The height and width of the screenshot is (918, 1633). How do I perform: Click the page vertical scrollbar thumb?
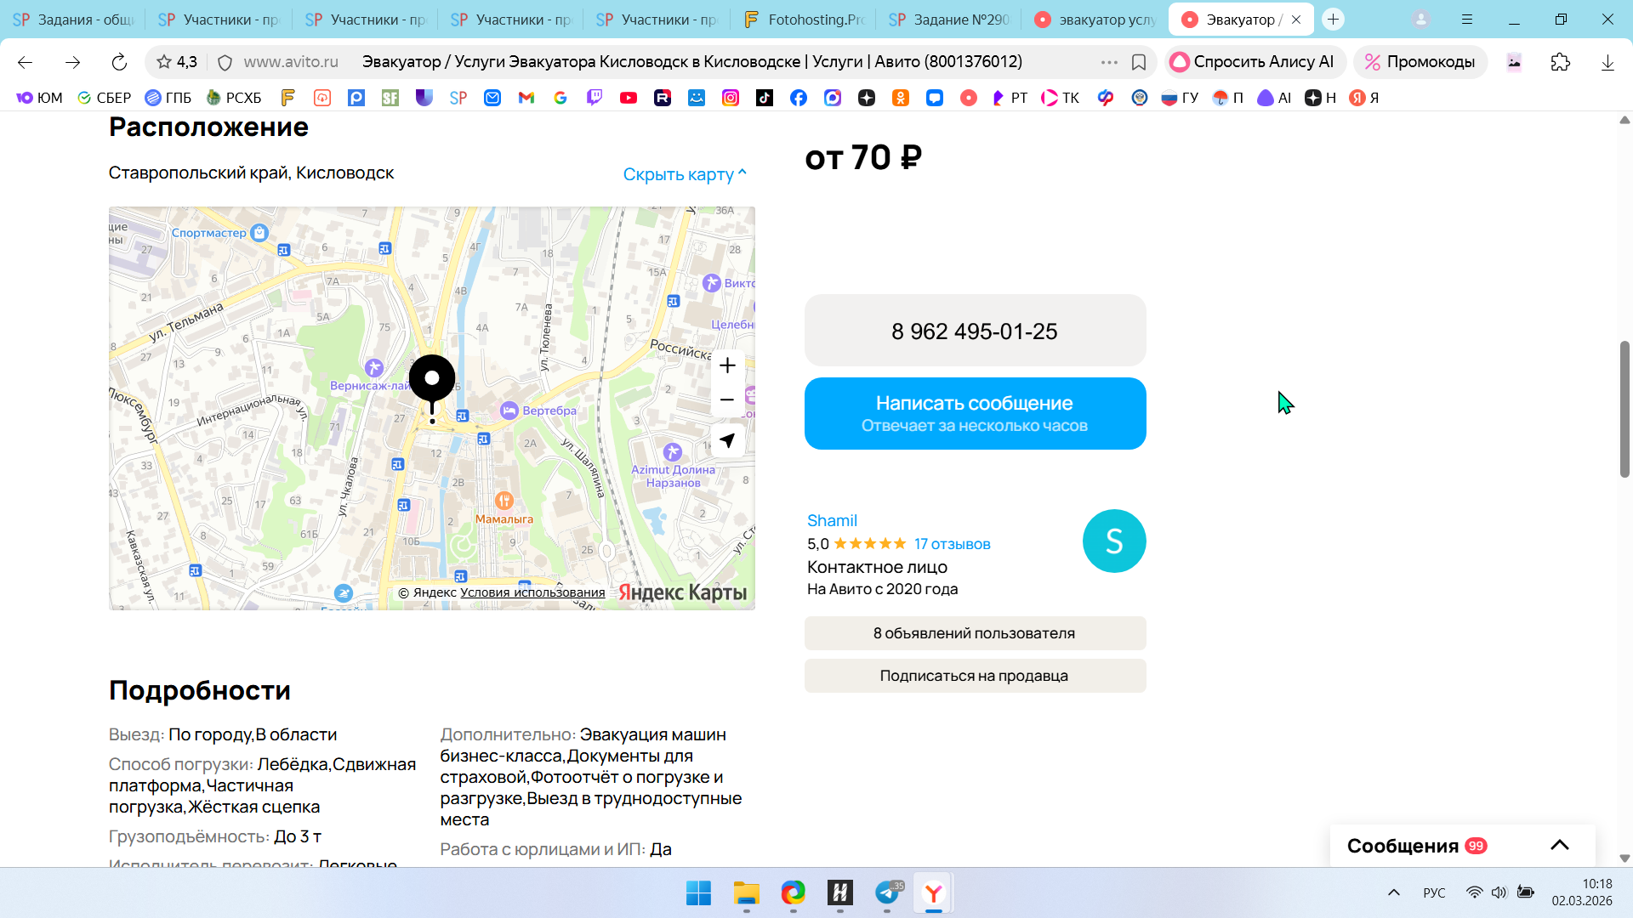1624,409
